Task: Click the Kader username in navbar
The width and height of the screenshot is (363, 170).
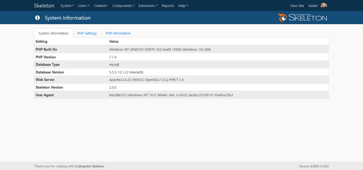Action: click(313, 6)
